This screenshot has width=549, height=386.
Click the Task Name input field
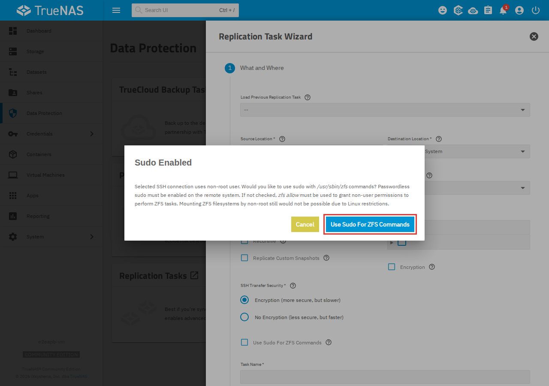click(385, 377)
